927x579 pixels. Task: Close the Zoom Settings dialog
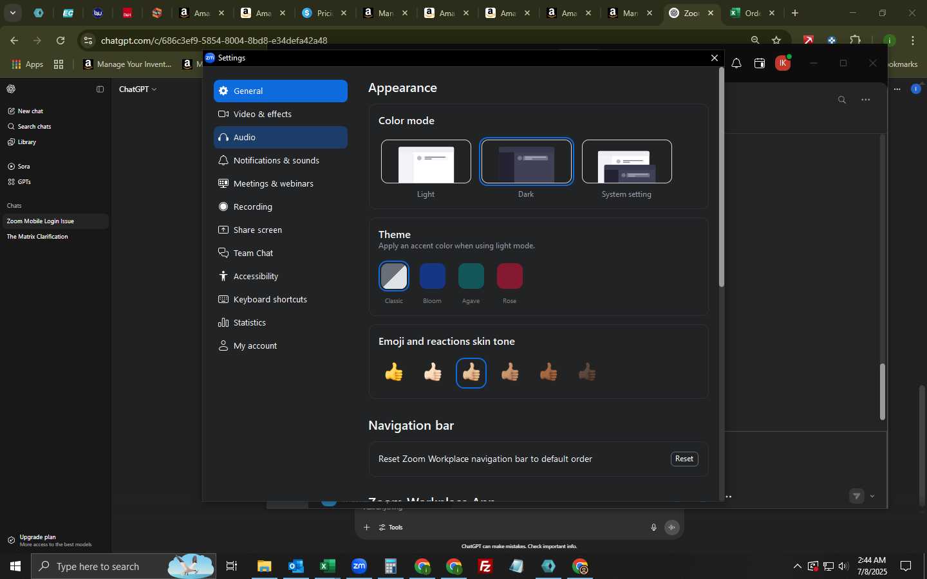click(714, 58)
